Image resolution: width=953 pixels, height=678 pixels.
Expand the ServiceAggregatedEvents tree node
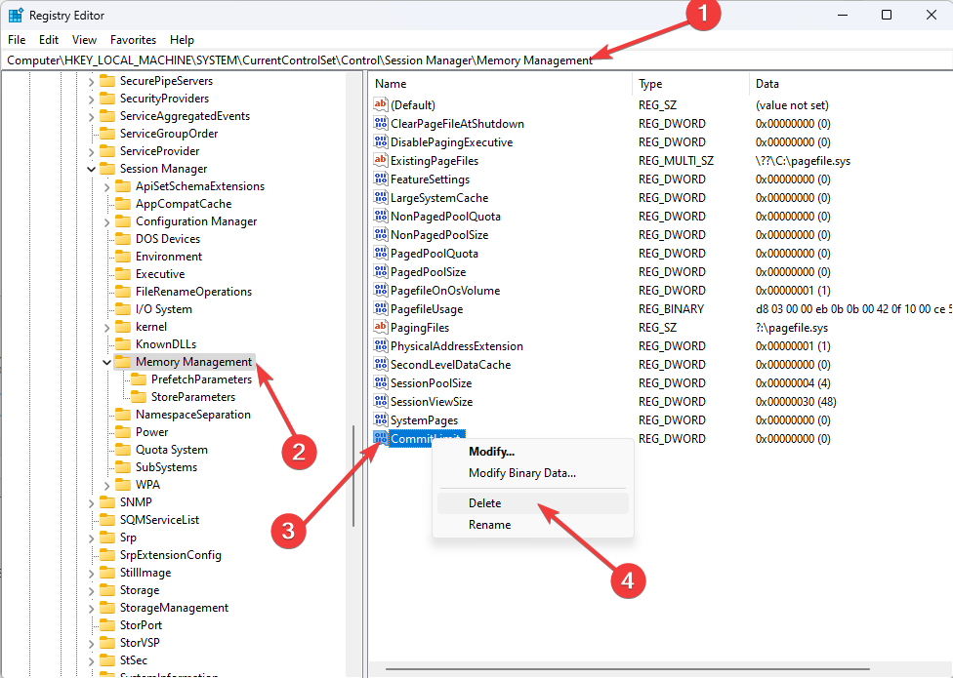click(91, 116)
